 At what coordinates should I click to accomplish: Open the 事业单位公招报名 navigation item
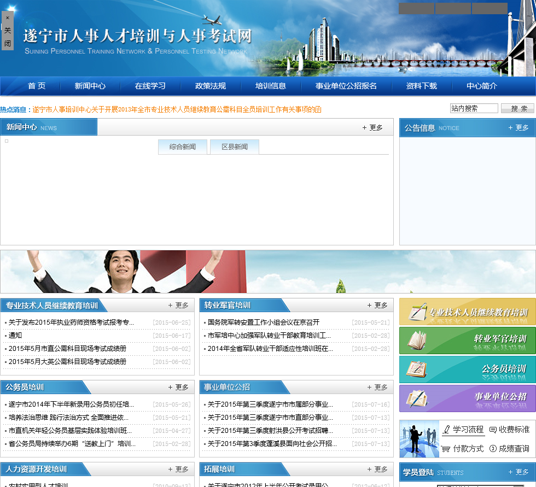346,86
